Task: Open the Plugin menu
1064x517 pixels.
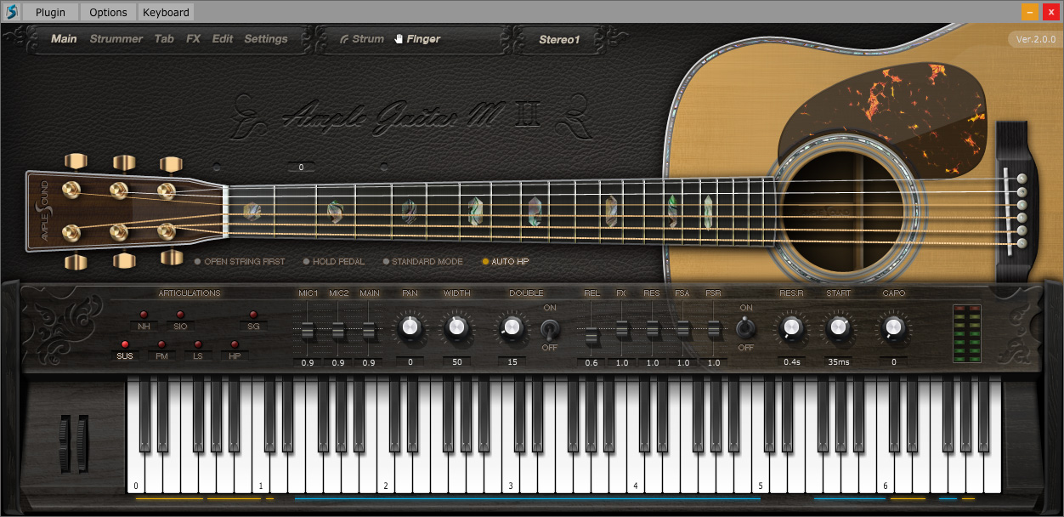Action: click(51, 12)
